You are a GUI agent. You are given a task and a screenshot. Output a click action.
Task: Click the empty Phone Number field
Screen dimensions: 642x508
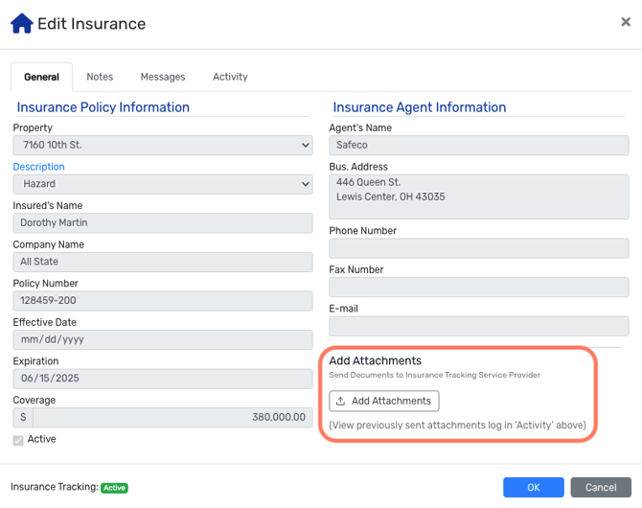[x=479, y=248]
